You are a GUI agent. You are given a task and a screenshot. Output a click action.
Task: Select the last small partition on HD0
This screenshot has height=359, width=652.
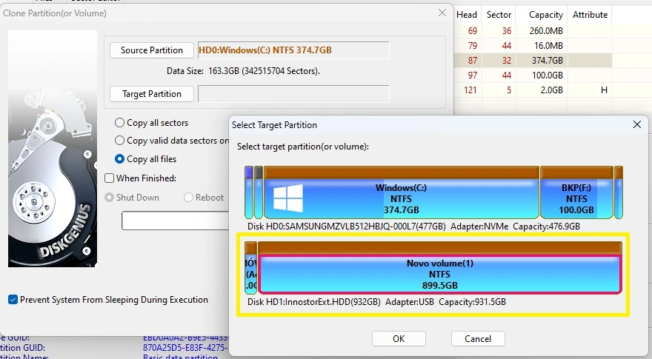pos(619,192)
